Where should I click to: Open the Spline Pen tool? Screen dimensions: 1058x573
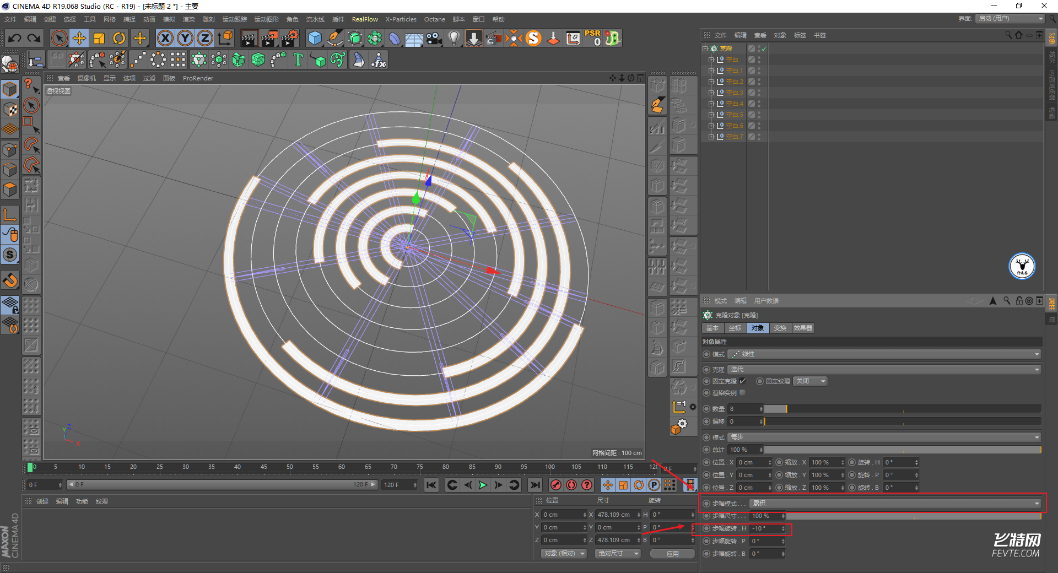335,38
